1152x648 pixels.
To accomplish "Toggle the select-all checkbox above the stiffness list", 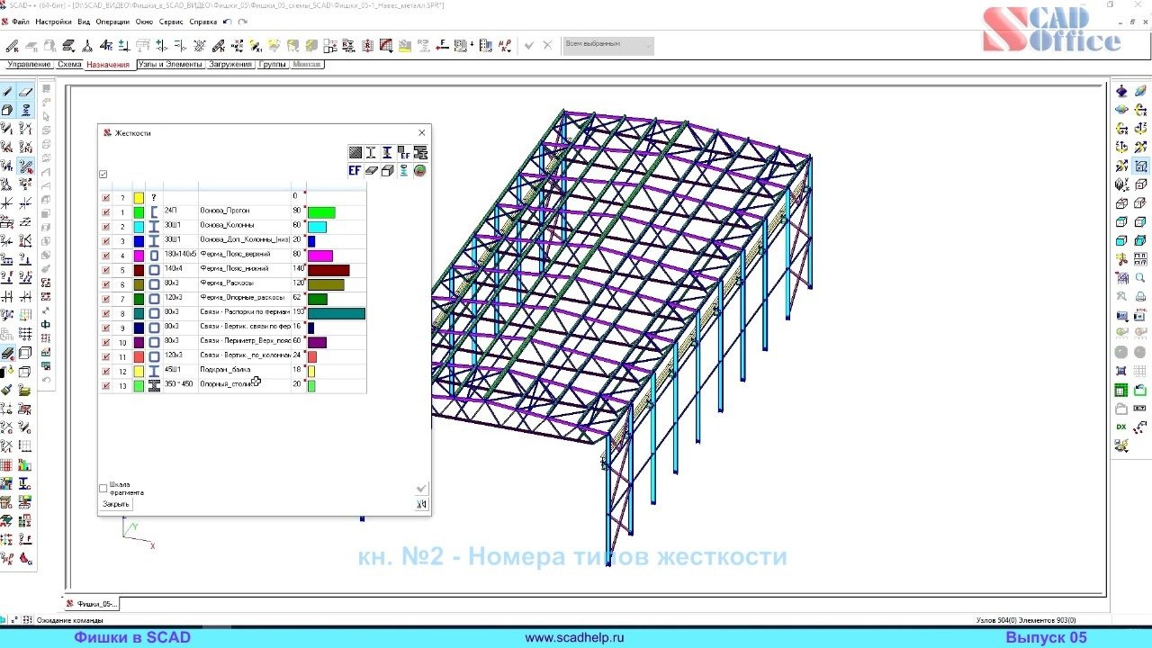I will tap(103, 174).
